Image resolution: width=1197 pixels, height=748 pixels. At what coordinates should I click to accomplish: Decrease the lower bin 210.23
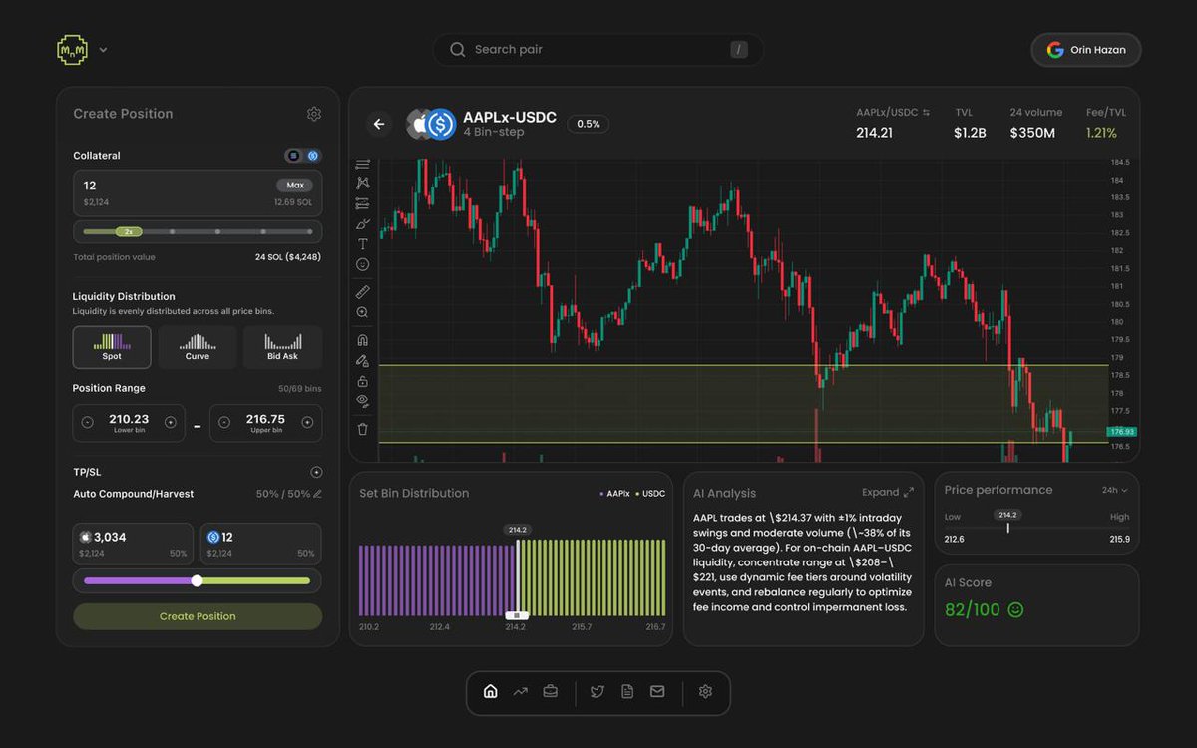tap(87, 423)
